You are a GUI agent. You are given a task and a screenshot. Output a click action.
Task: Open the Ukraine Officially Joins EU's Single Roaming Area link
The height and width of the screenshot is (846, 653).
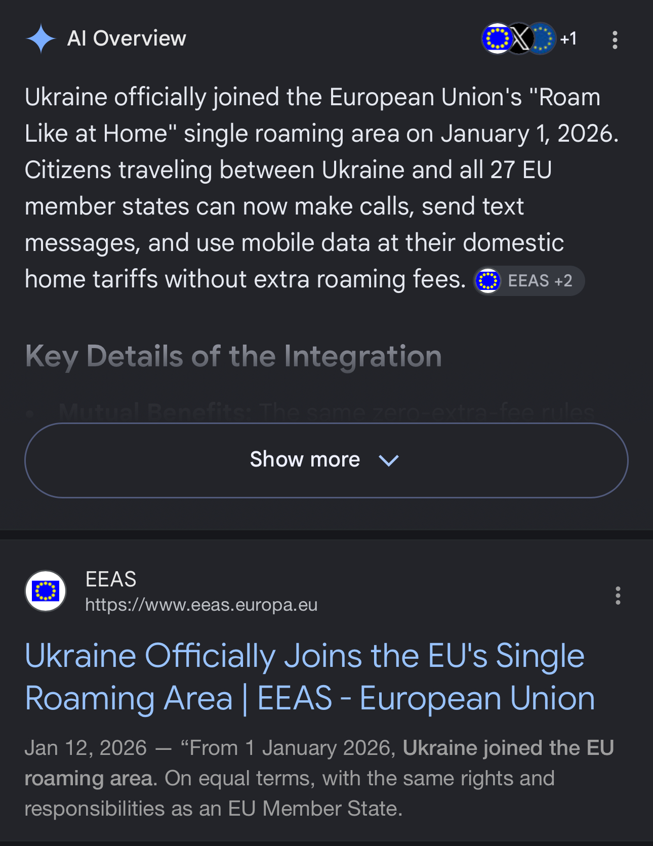(x=310, y=677)
